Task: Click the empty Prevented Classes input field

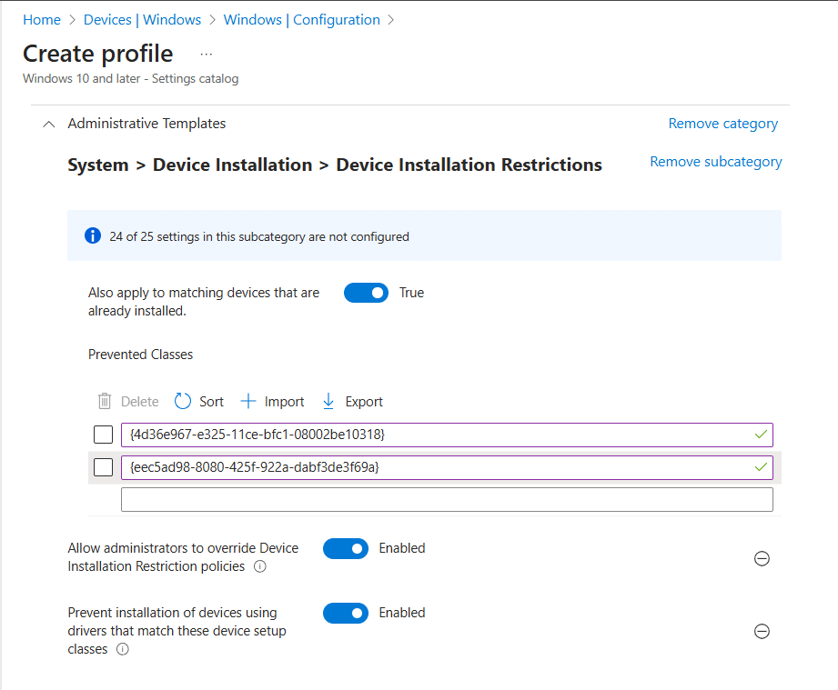Action: (446, 499)
